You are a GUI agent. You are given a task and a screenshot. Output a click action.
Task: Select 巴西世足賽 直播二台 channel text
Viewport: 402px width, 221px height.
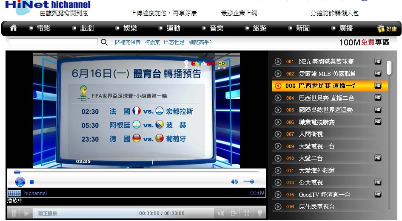click(326, 98)
